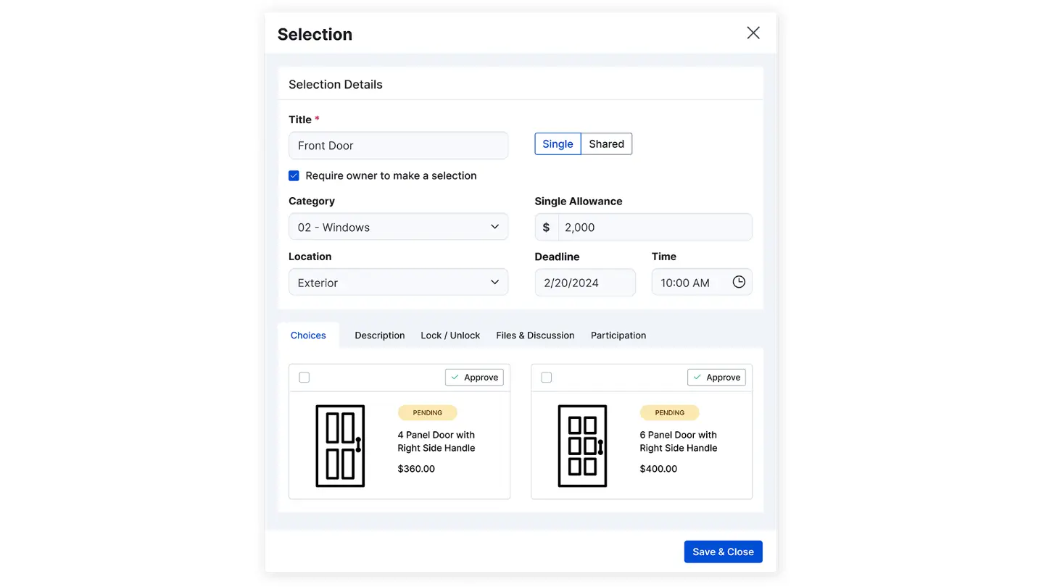
Task: Close the Selection dialog with the X icon
Action: coord(753,33)
